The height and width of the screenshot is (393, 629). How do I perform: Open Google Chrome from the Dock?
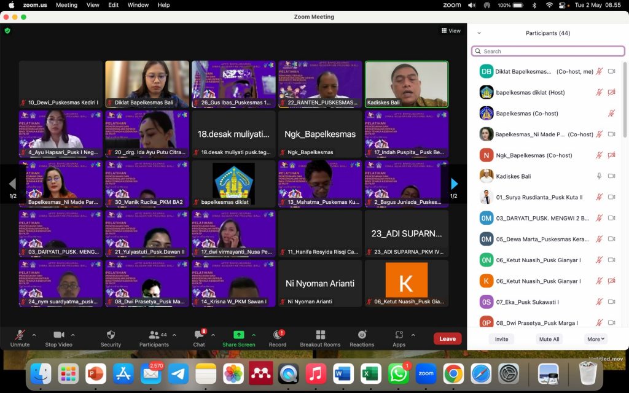pos(453,374)
